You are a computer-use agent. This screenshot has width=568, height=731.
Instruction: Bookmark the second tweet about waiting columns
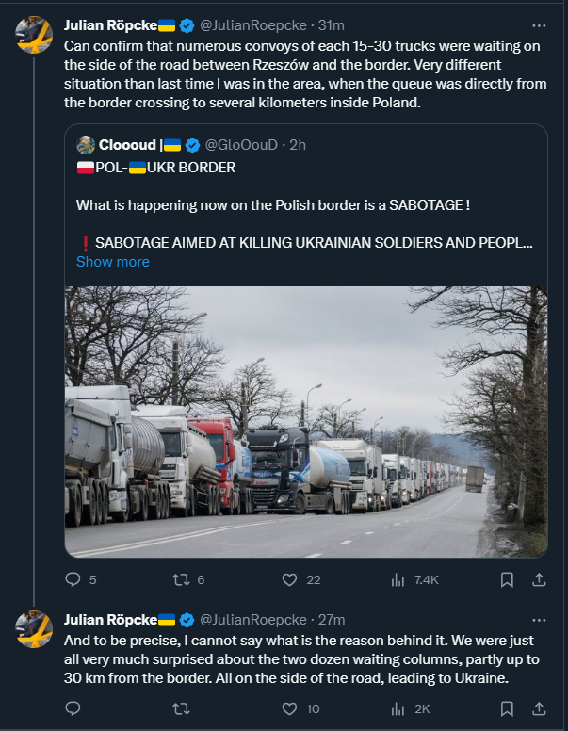[x=506, y=708]
